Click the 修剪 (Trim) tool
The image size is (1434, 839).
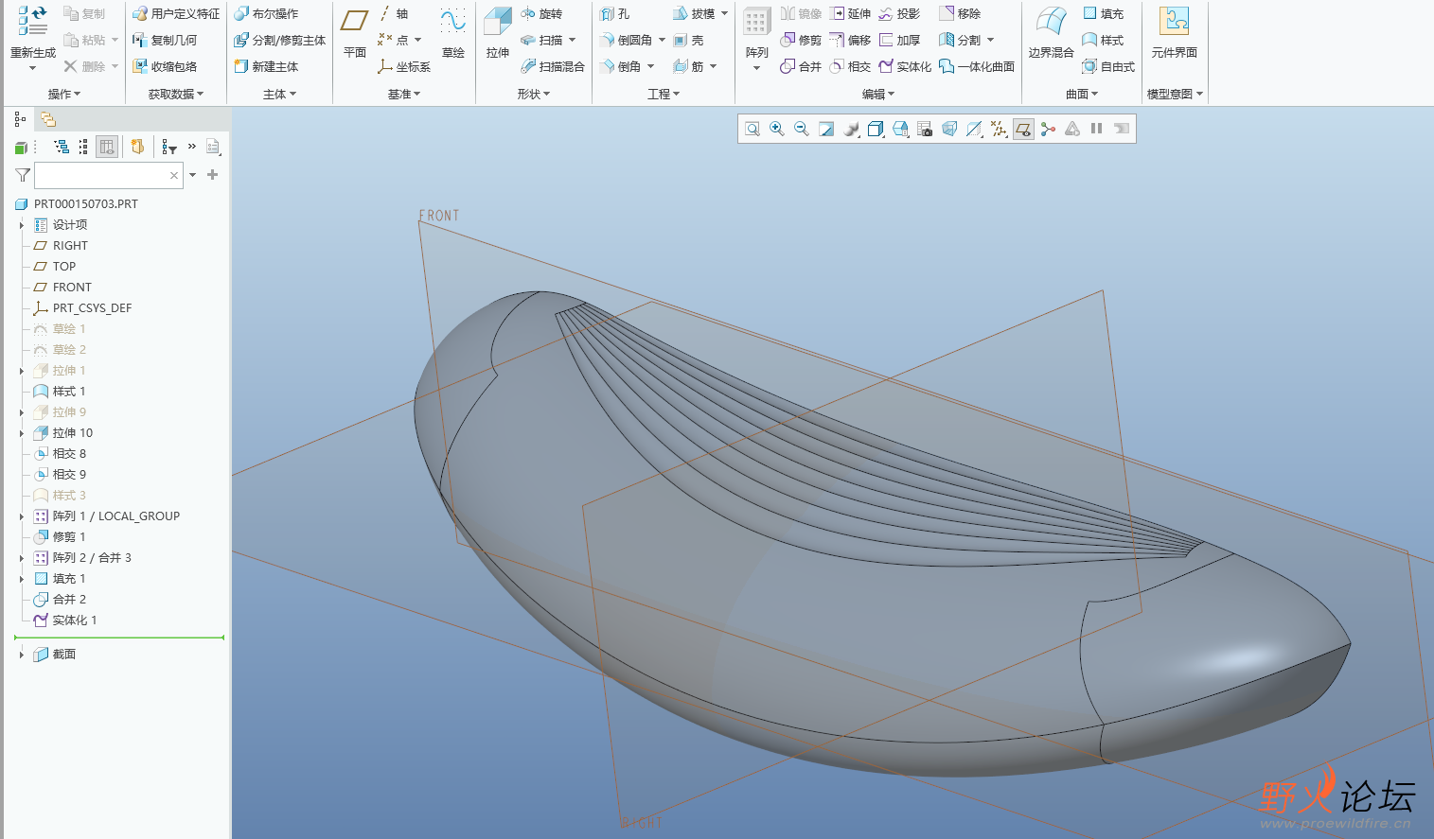(801, 41)
